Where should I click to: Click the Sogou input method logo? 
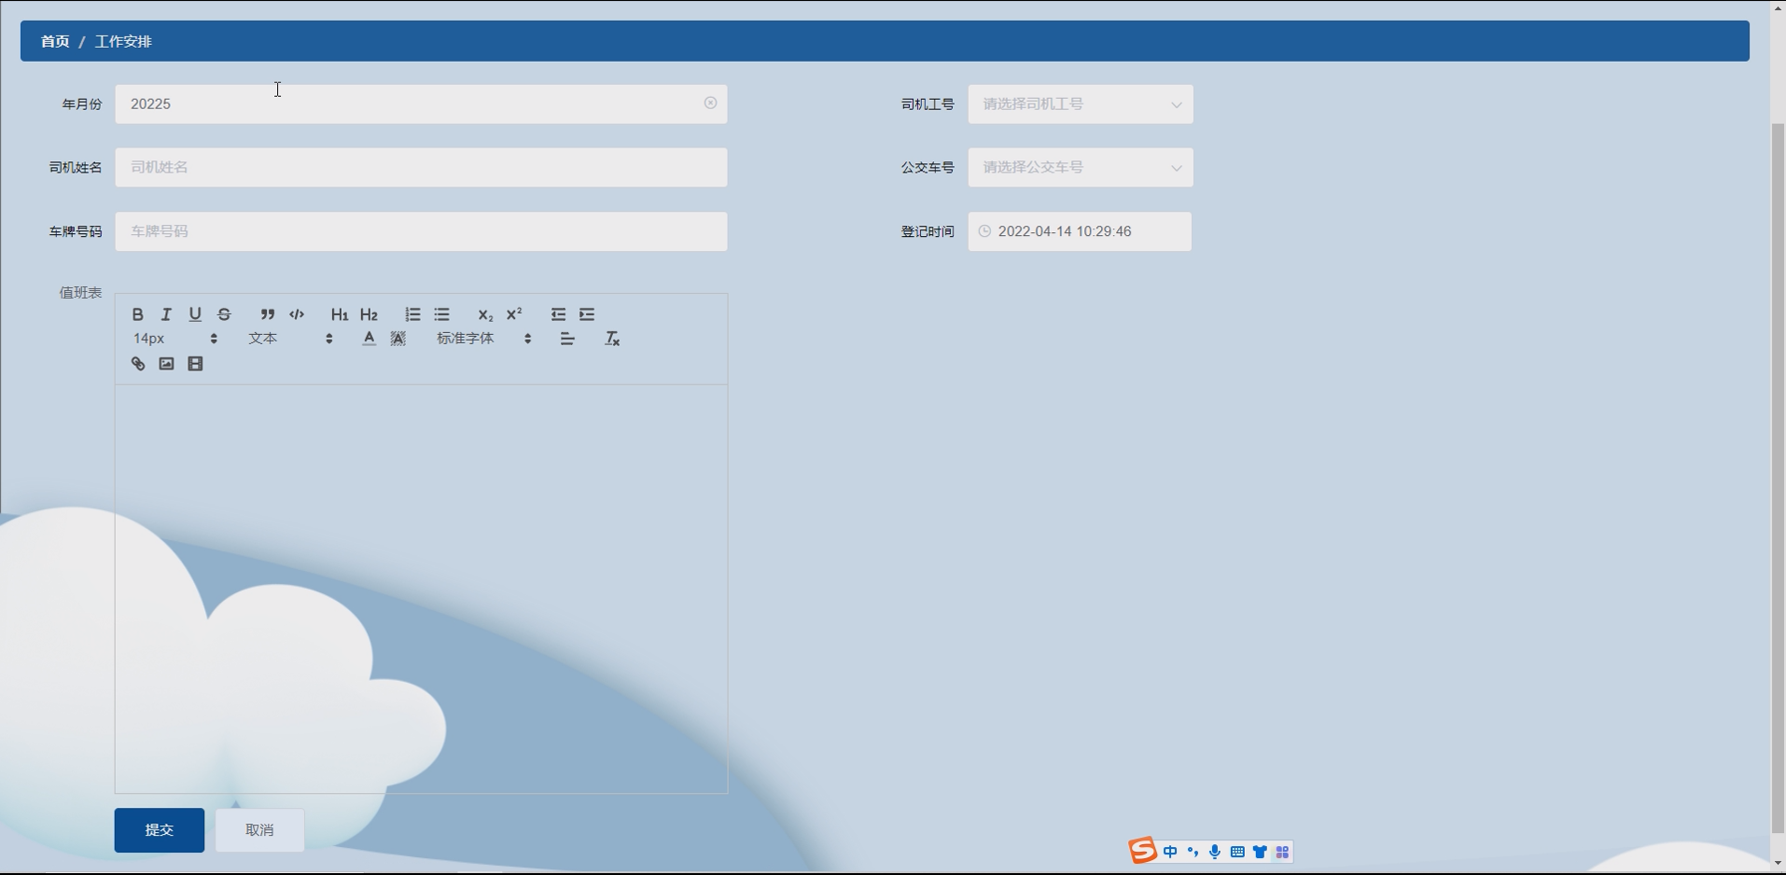1143,851
